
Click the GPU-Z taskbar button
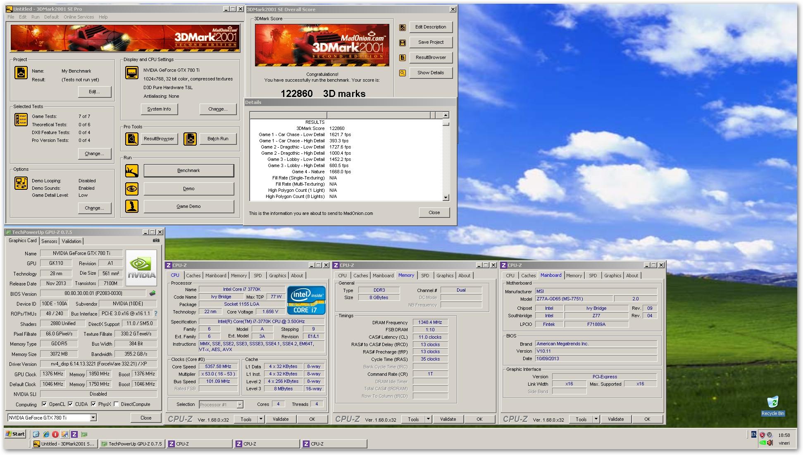tap(132, 444)
